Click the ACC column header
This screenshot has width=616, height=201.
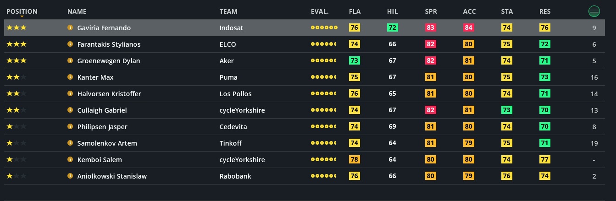[x=469, y=11]
